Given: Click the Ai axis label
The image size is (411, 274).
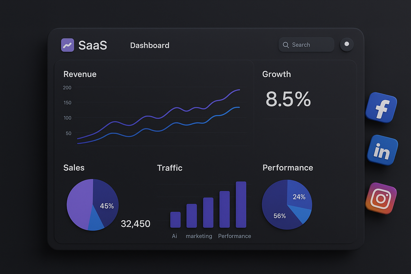Looking at the screenshot, I should (x=174, y=236).
